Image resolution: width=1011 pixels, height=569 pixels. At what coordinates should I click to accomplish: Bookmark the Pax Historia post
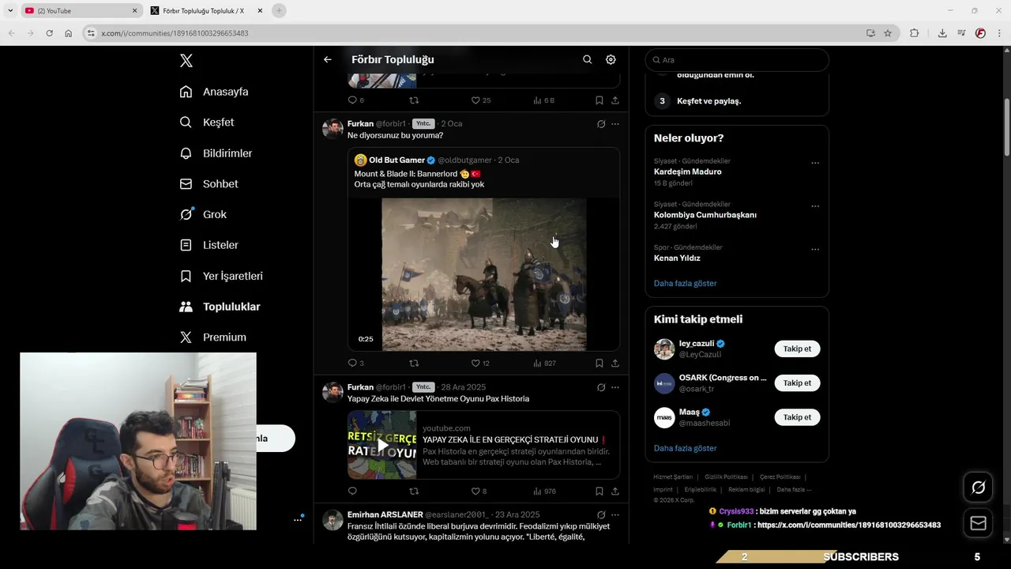[x=599, y=492]
